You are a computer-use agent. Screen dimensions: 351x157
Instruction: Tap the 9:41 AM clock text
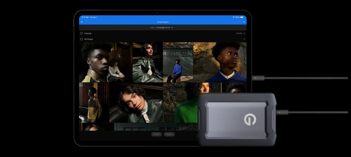click(x=85, y=17)
